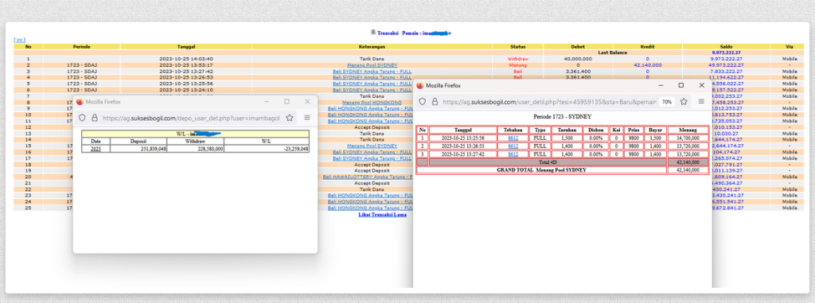Click the Taruhan column header
Viewport: 815px width, 303px height.
567,130
